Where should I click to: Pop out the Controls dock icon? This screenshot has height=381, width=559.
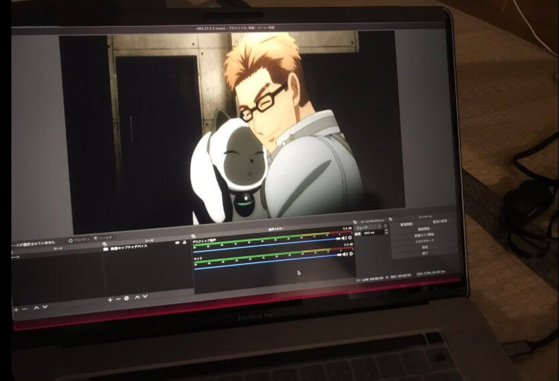(390, 219)
